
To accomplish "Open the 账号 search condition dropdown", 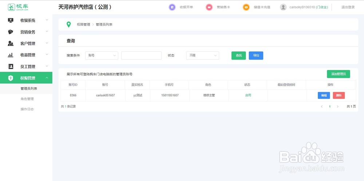I will coord(102,55).
